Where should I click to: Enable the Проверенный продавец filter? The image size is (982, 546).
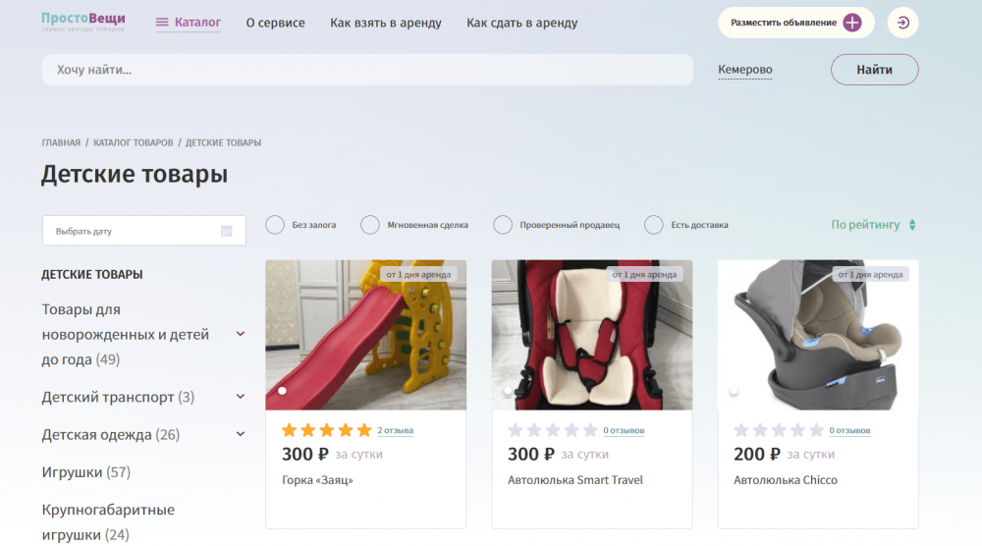[503, 225]
